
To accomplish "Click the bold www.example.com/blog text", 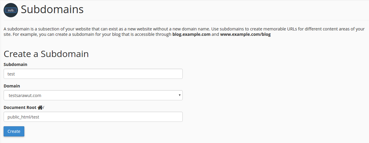I will (245, 35).
